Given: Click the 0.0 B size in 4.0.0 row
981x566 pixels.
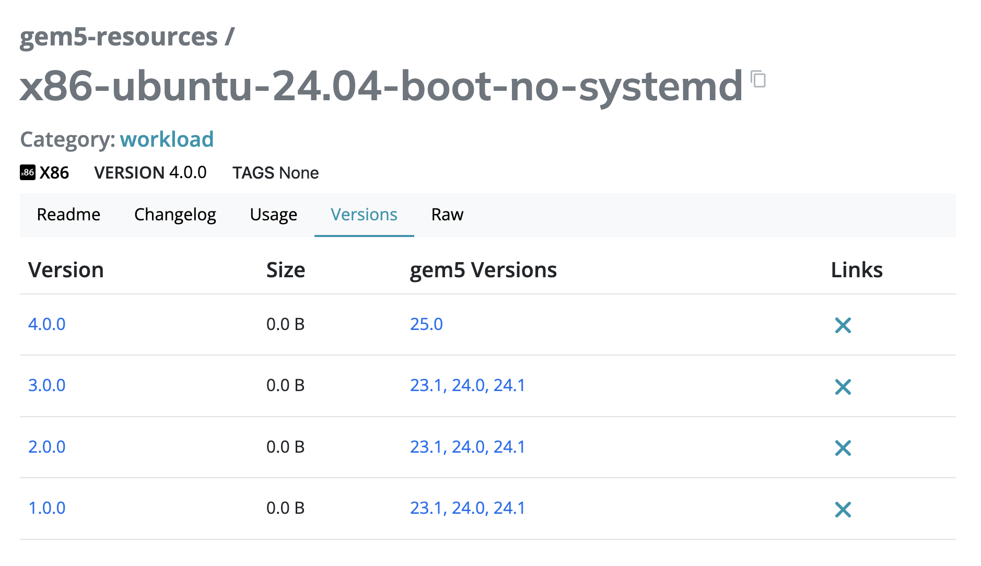Looking at the screenshot, I should point(285,324).
